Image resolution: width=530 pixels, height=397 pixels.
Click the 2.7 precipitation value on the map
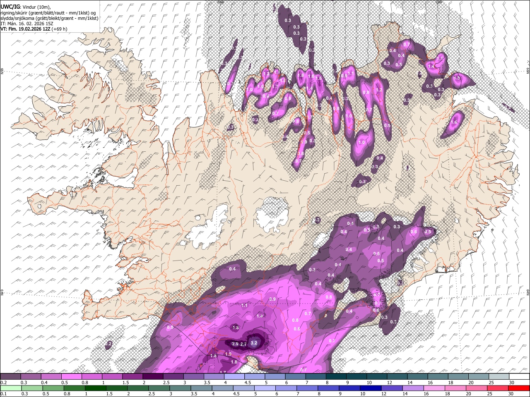[243, 344]
